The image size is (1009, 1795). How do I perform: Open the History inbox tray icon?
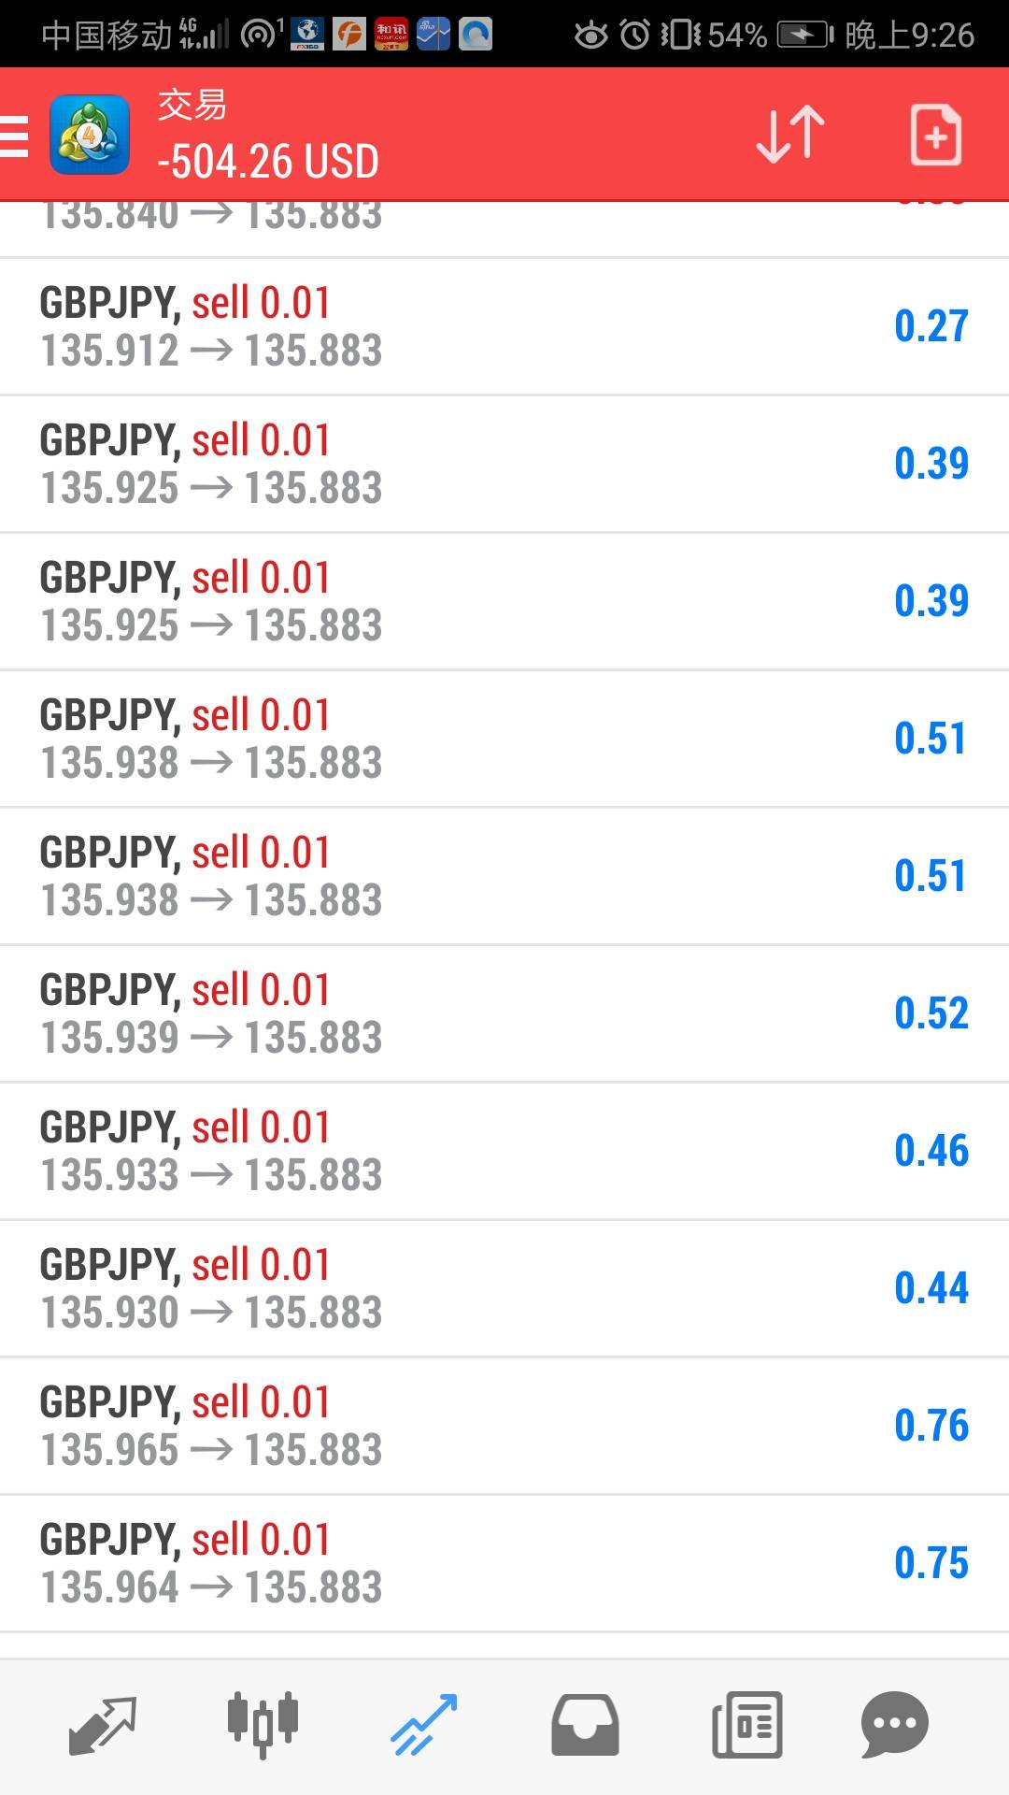pos(585,1725)
